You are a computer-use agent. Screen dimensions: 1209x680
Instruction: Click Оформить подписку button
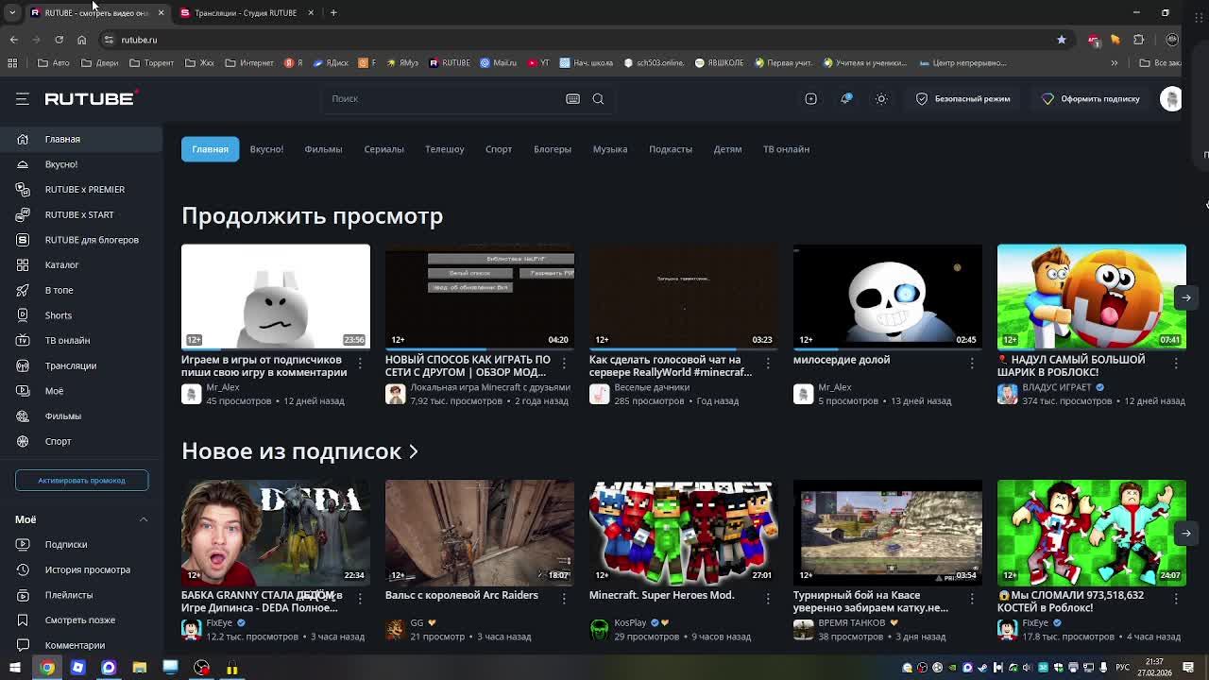coord(1091,98)
